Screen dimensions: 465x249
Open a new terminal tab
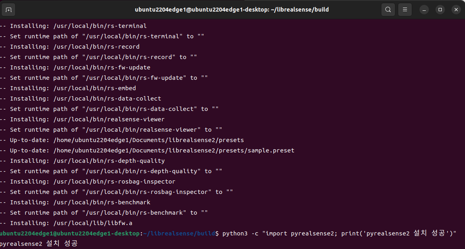9,9
